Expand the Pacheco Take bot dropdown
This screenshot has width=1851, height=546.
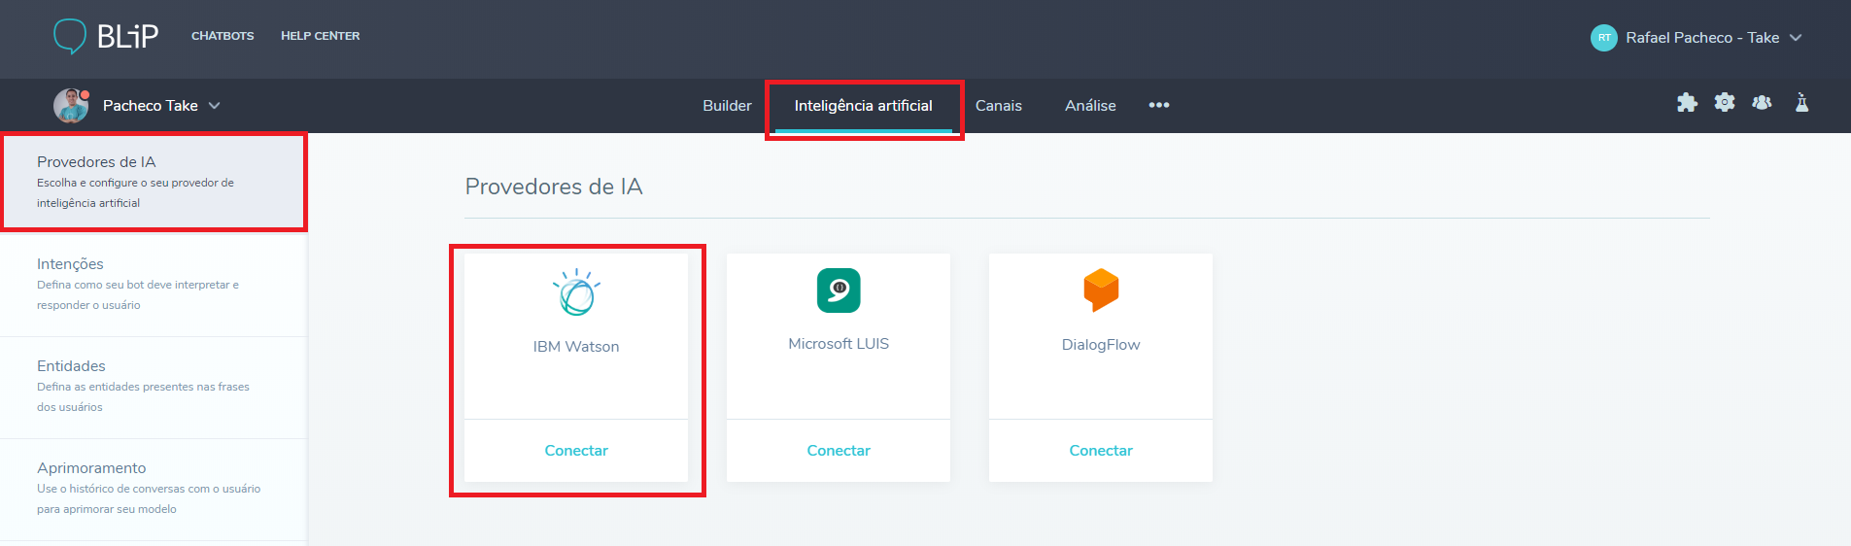click(215, 106)
